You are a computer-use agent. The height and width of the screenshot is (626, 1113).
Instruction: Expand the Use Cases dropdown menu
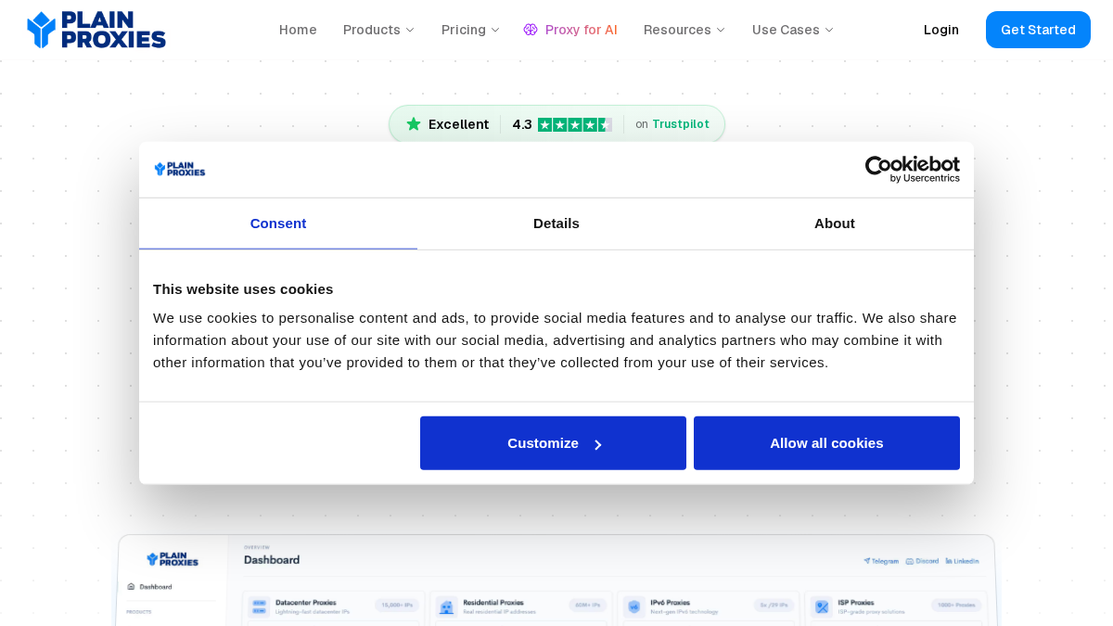[x=793, y=30]
